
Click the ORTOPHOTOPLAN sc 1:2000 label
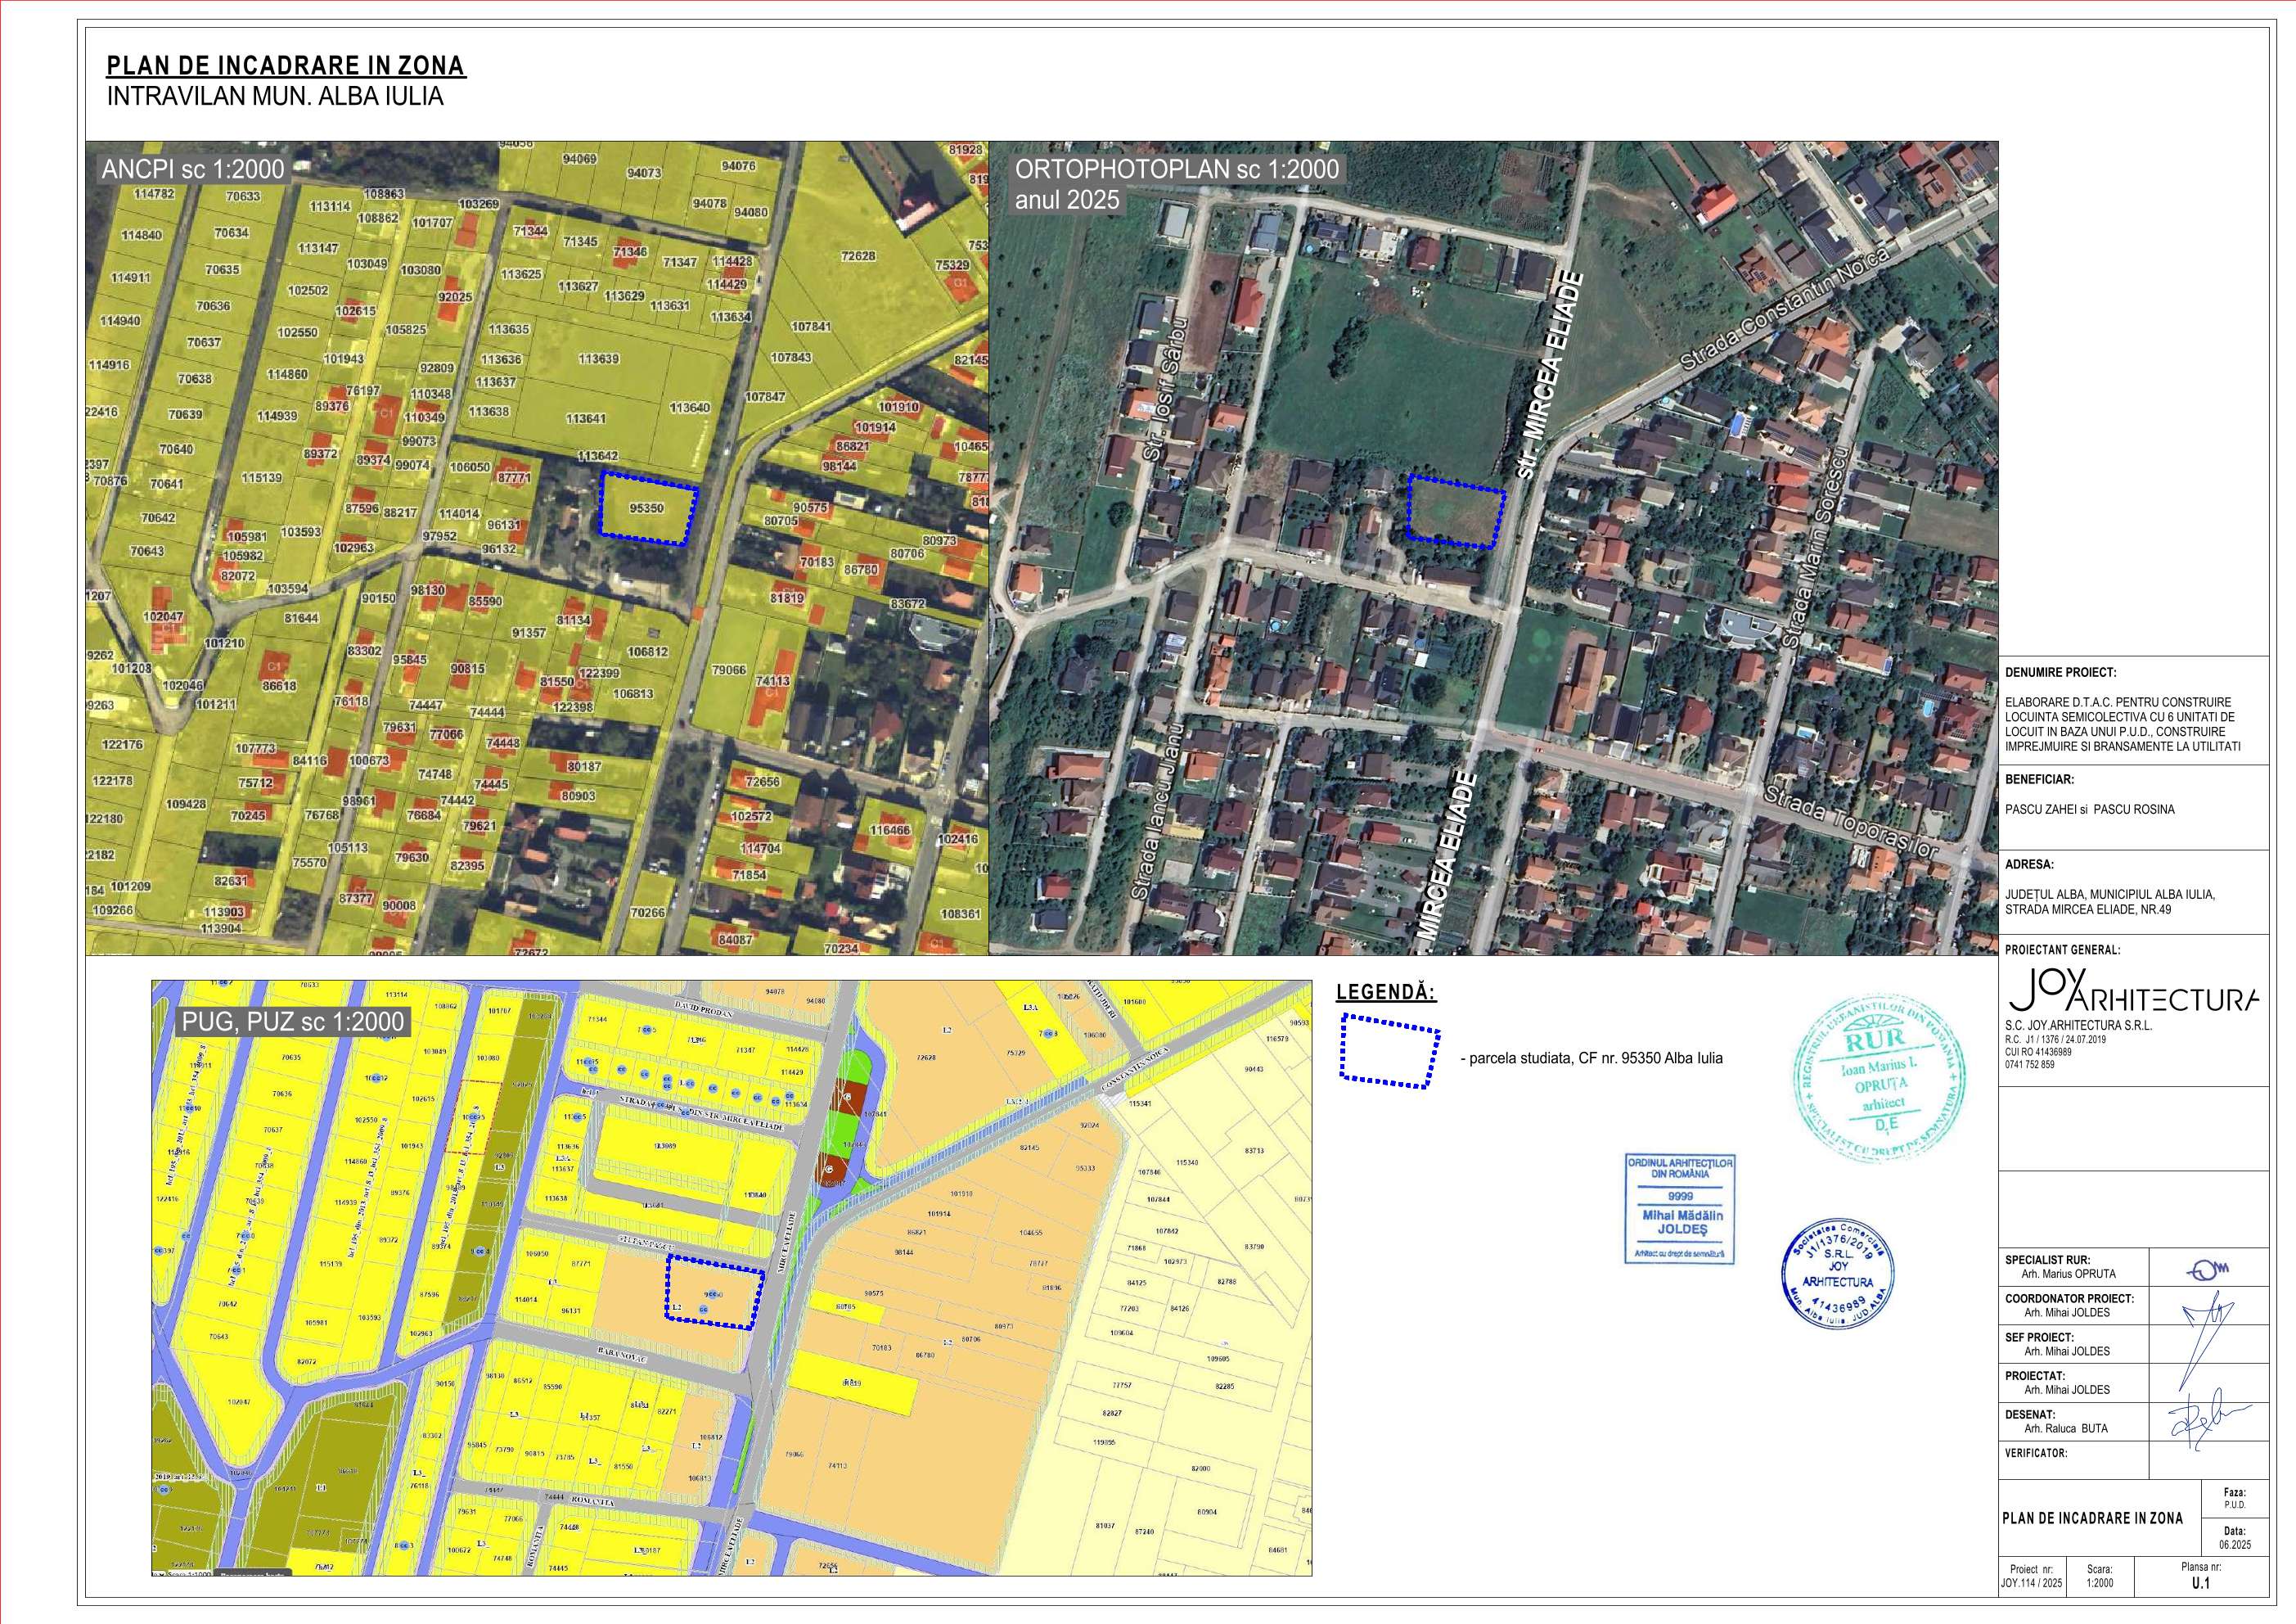pos(1177,169)
